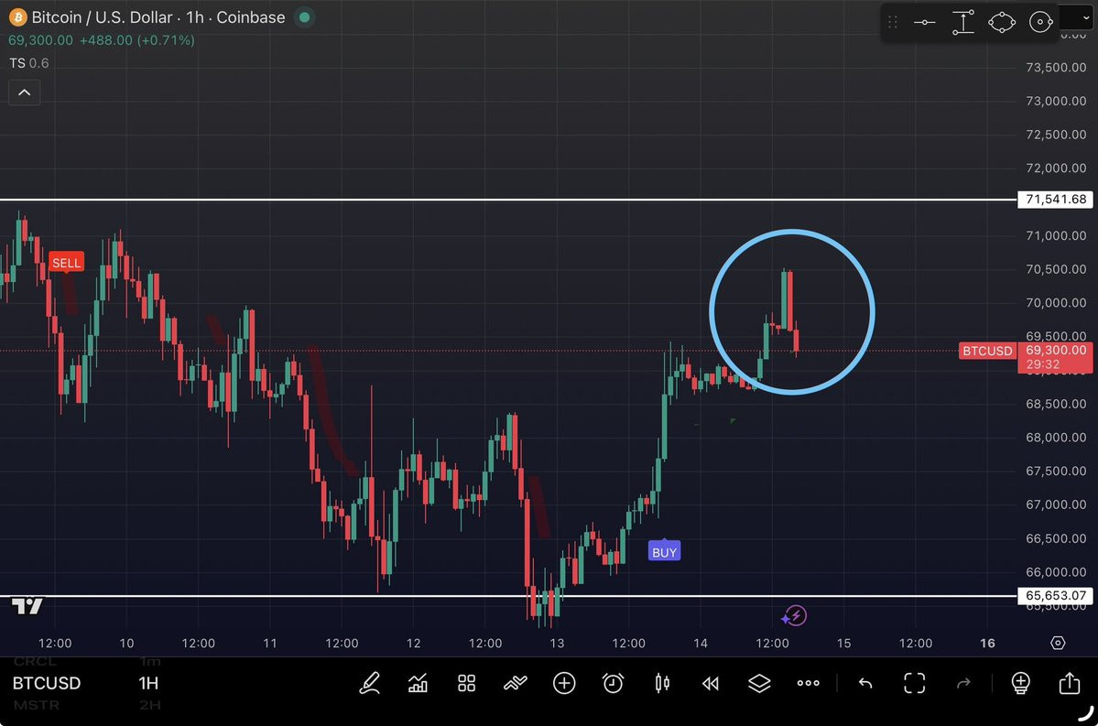Viewport: 1098px width, 726px height.
Task: Open the wavy-lines indicator templates icon
Action: coord(516,683)
